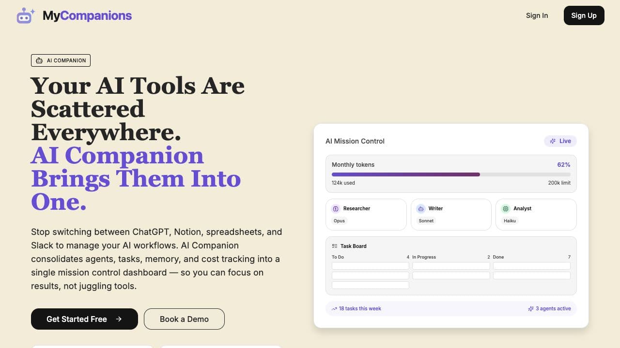Click the 3 agents active text
Image resolution: width=620 pixels, height=348 pixels.
(553, 309)
